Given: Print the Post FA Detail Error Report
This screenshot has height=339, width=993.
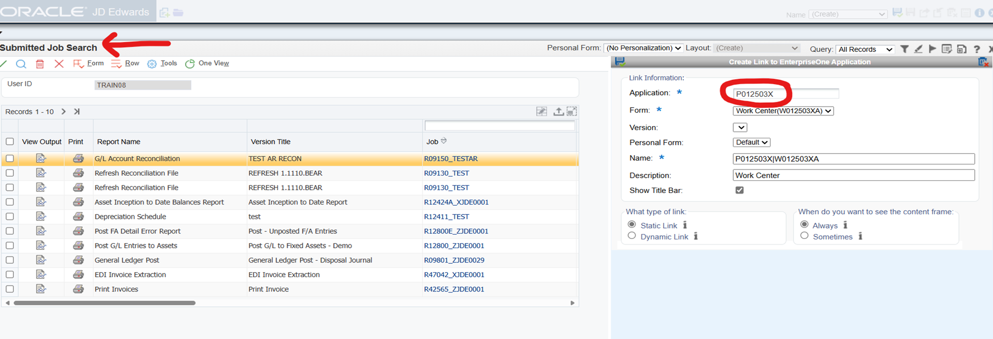Looking at the screenshot, I should (x=78, y=231).
